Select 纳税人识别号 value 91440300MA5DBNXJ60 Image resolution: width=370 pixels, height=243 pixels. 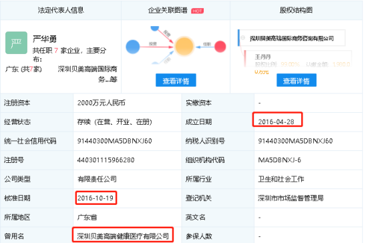coord(295,141)
